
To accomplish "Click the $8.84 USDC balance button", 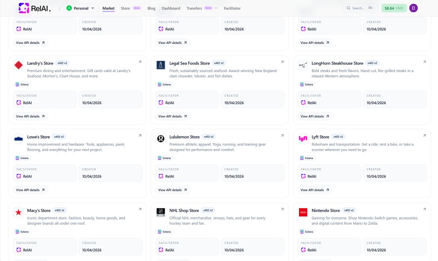I will pos(394,8).
